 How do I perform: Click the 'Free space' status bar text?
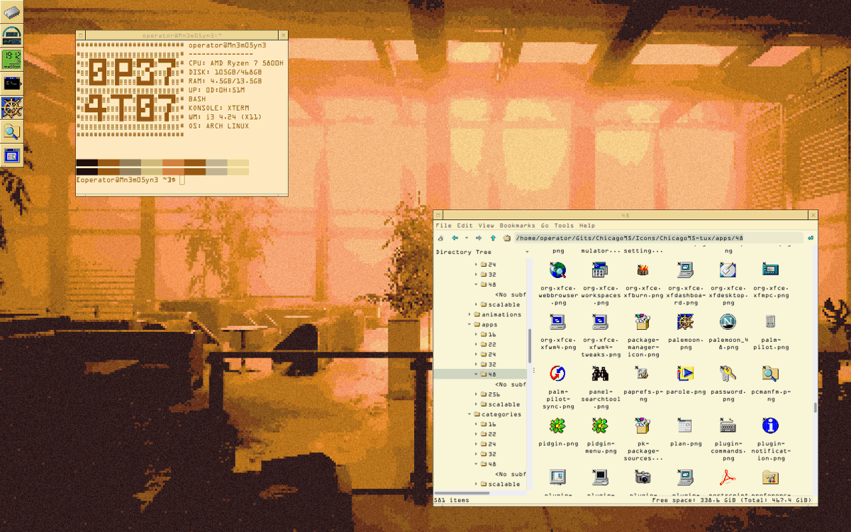pos(732,501)
